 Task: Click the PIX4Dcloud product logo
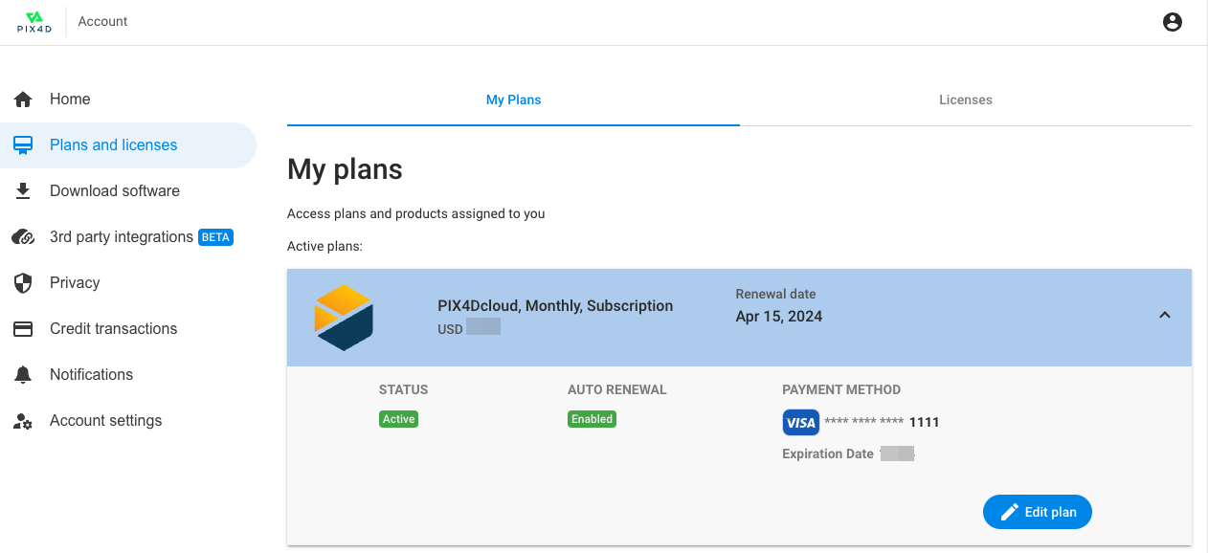tap(344, 317)
